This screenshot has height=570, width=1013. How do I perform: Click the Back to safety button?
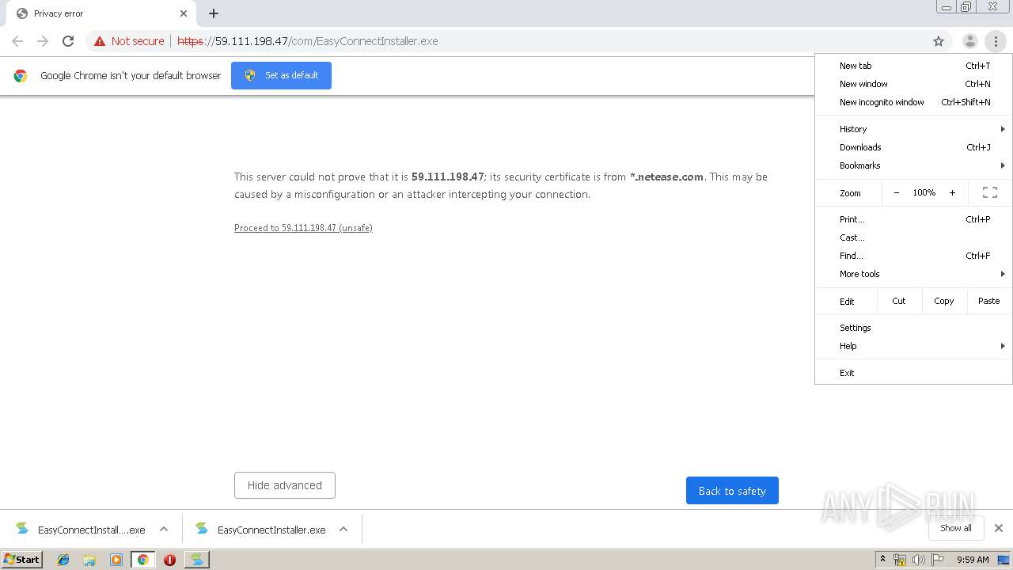click(x=732, y=491)
